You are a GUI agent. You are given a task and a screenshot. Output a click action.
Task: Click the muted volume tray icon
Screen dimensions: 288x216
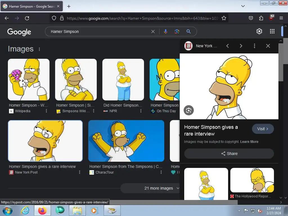pyautogui.click(x=260, y=211)
